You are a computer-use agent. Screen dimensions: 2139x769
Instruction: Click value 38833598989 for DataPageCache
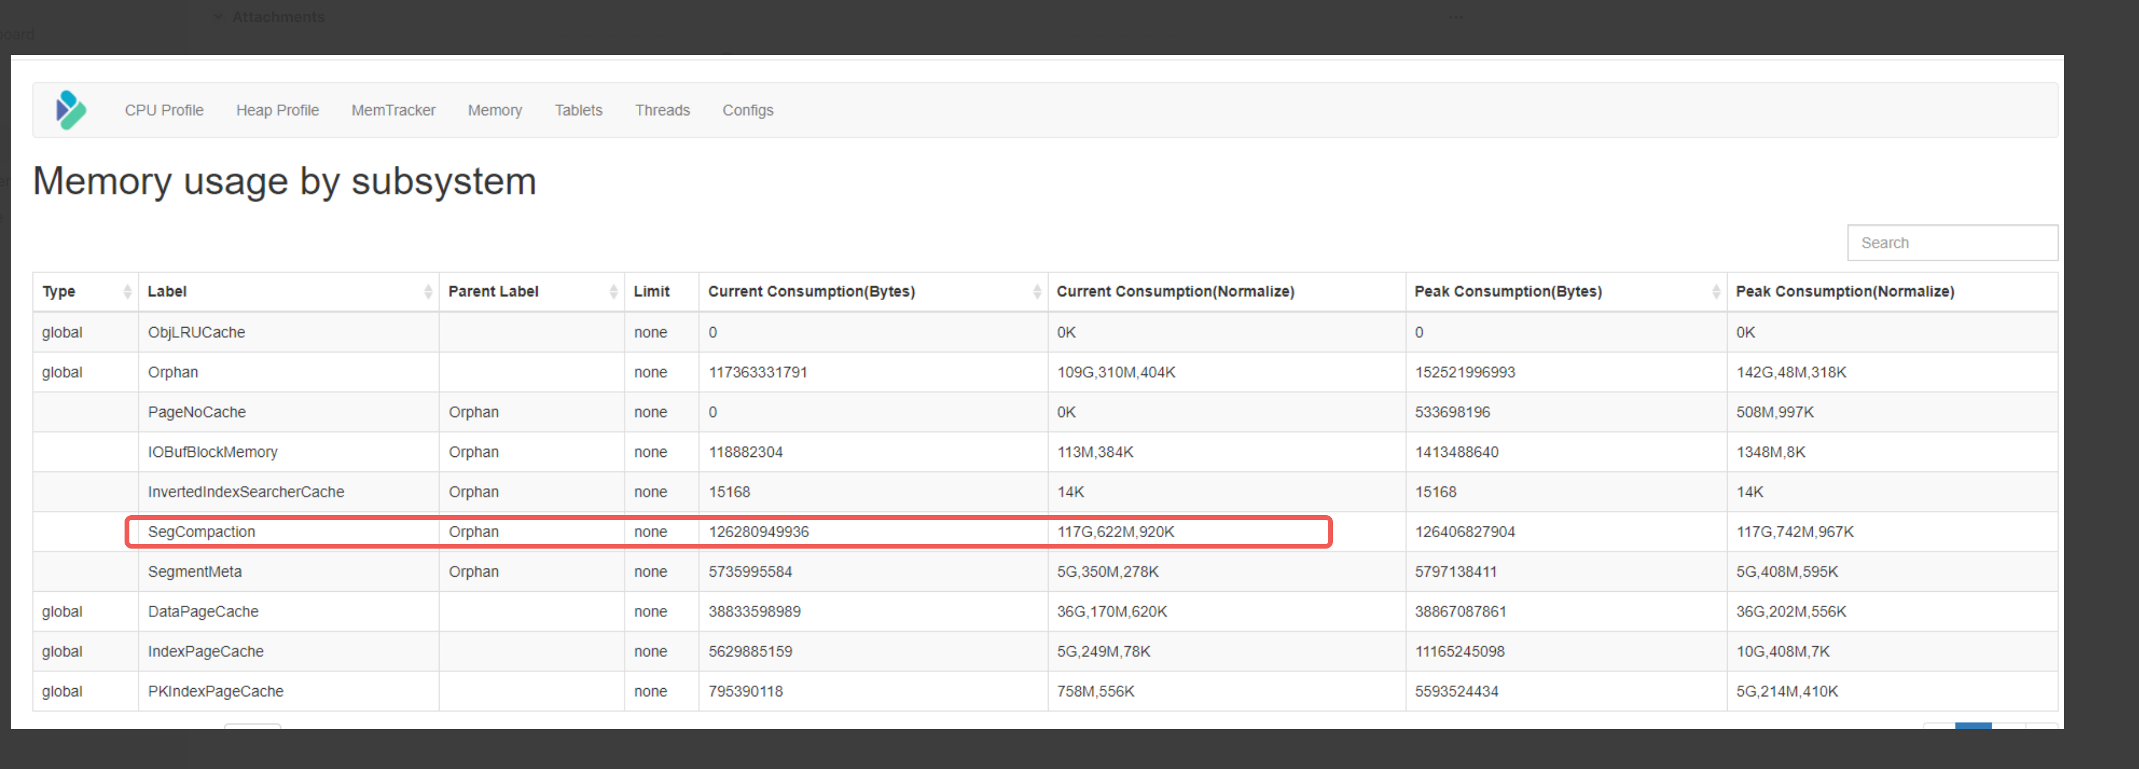[754, 611]
